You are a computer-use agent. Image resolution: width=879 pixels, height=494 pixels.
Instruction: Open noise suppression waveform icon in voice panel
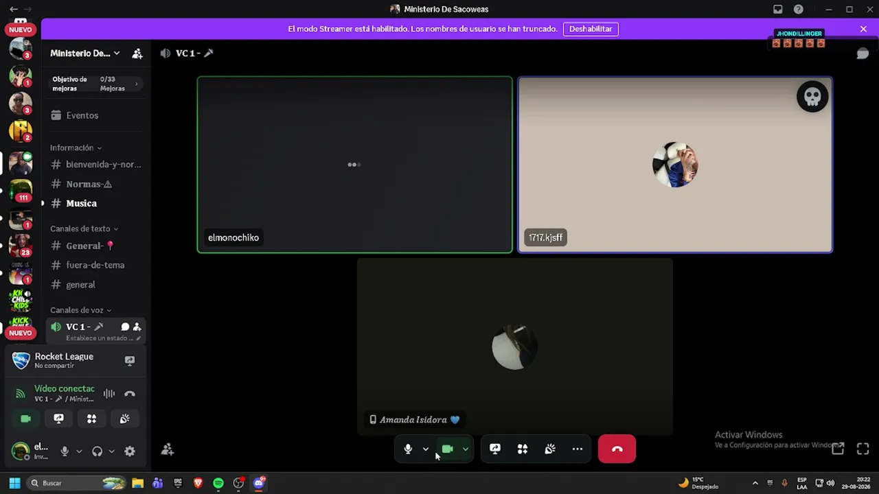click(109, 394)
